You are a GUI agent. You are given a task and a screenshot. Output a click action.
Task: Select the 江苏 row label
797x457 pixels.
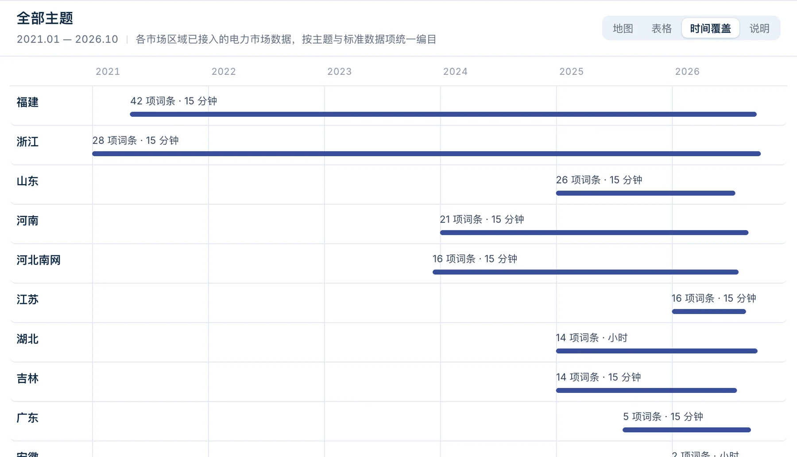27,300
